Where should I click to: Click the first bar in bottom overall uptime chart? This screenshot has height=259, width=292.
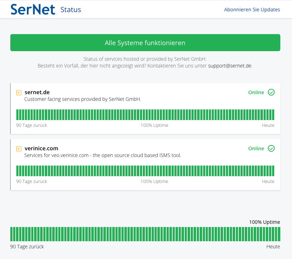click(11, 234)
